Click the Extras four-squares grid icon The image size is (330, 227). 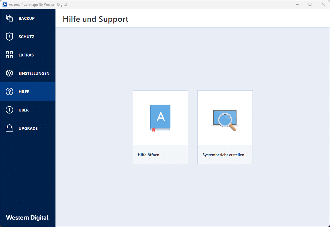pos(9,55)
